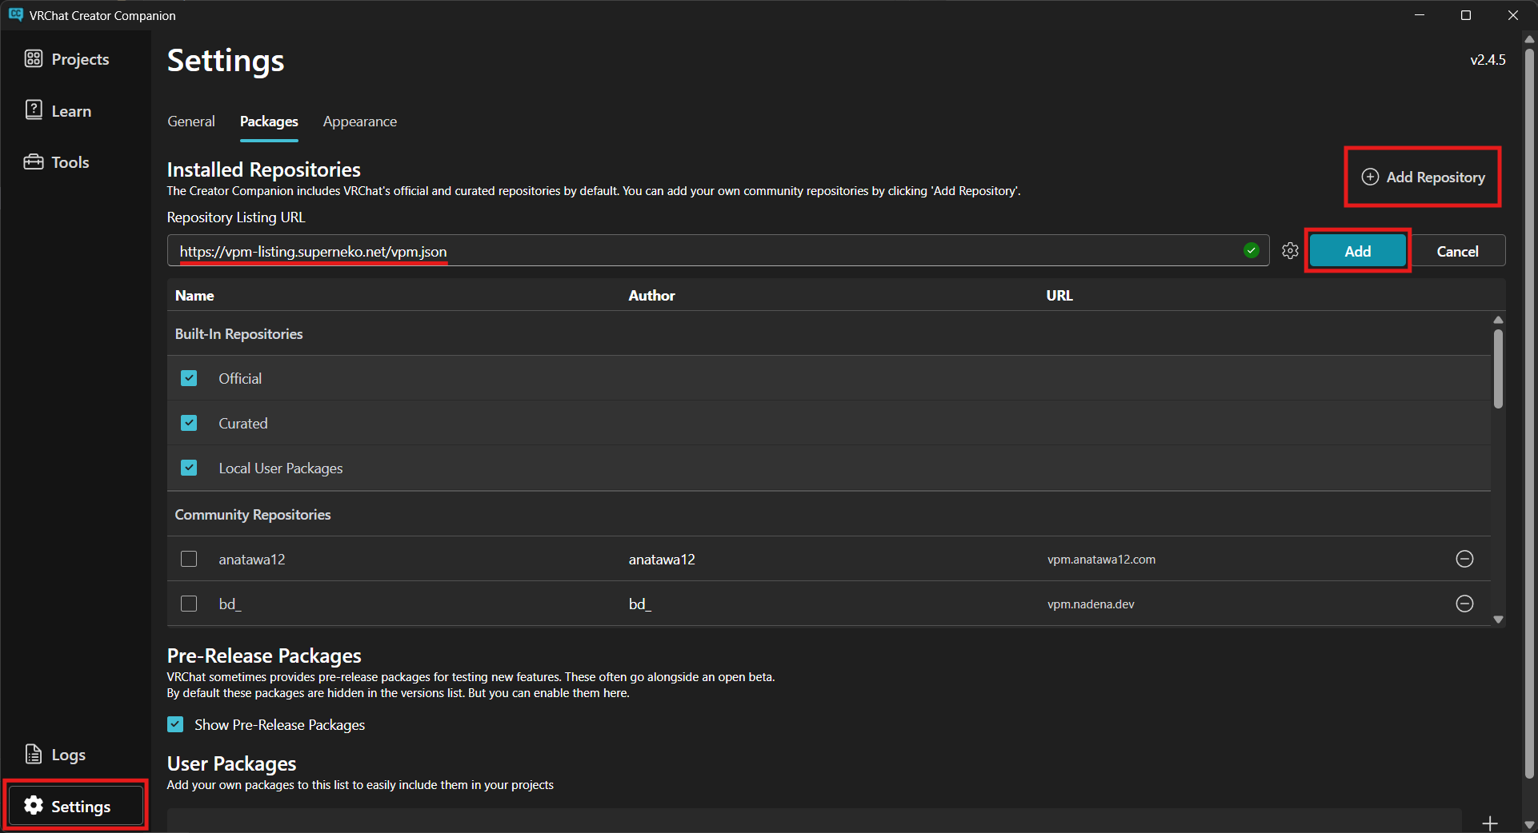Maximize the Creator Companion window
Screen dimensions: 1538x833
1466,15
